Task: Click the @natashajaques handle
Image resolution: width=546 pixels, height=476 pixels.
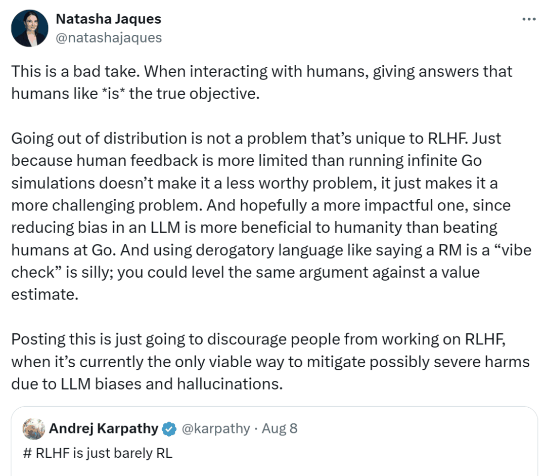Action: pos(108,37)
